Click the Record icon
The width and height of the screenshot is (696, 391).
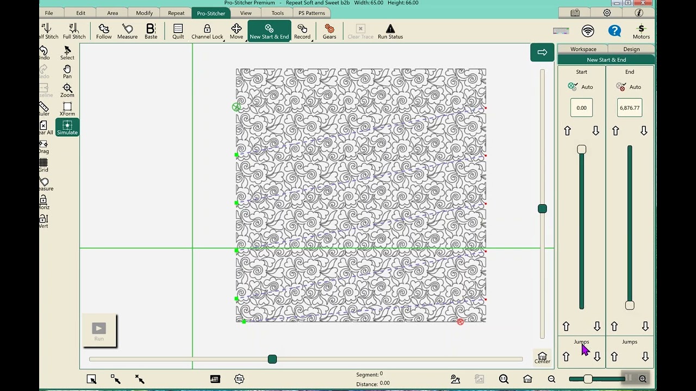click(x=302, y=31)
